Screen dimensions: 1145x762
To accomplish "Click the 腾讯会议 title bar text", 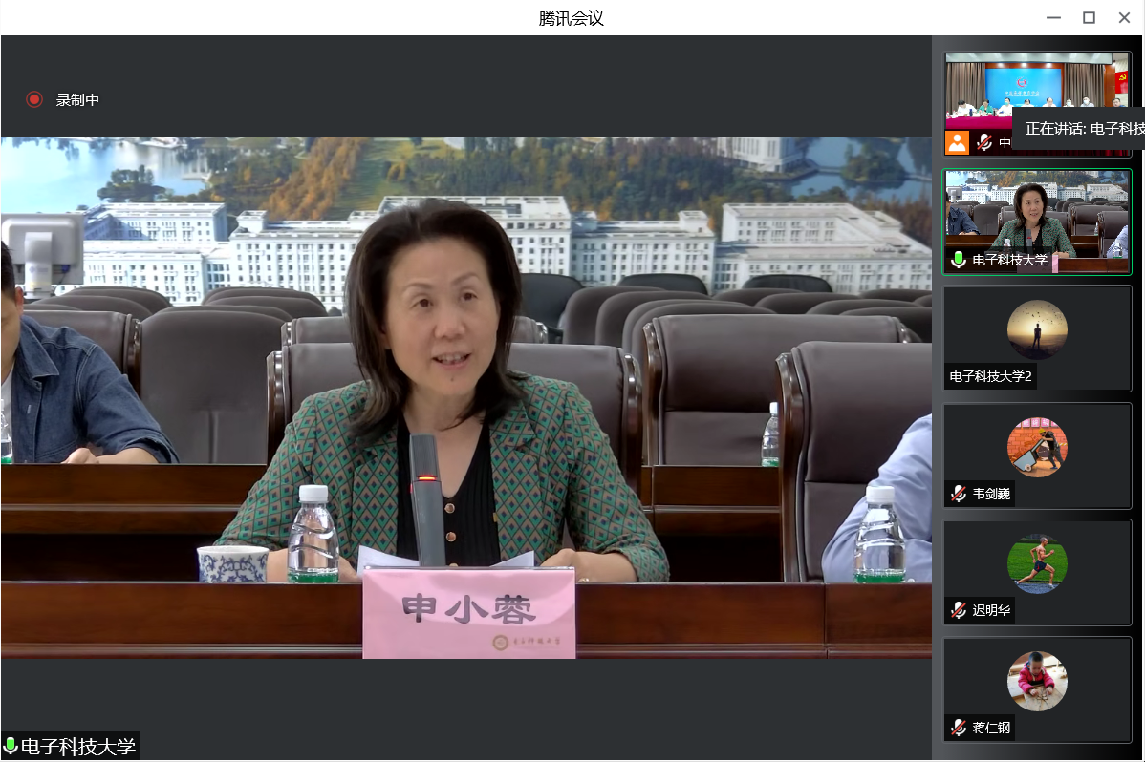I will coord(572,17).
